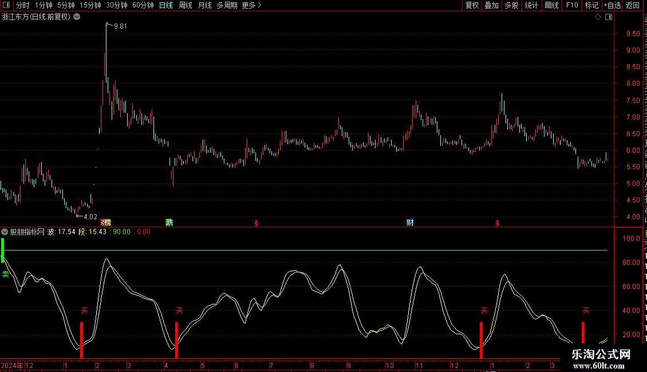Add stock with the +自选 button
The height and width of the screenshot is (372, 647).
(612, 5)
